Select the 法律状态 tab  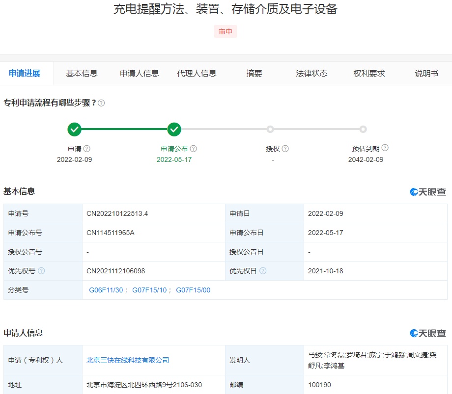pos(311,74)
